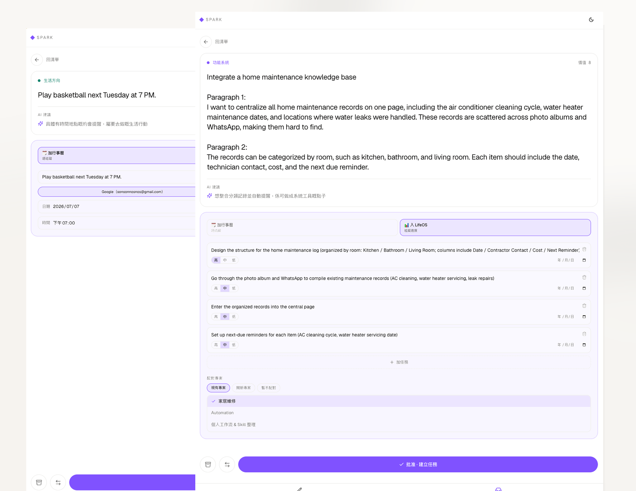Click 回清單 link in left window

53,60
